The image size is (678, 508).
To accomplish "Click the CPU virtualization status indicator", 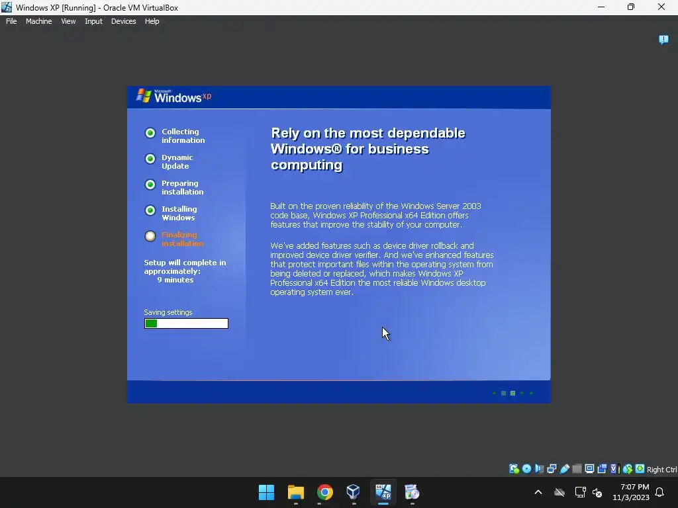I will coord(615,469).
